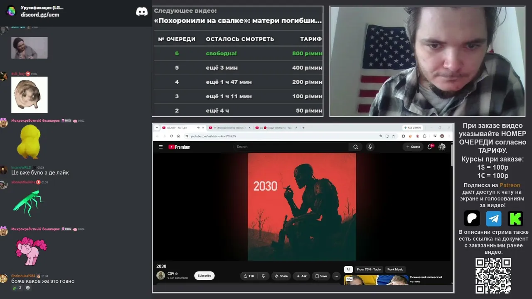
Task: Open the tab search dropdown arrow
Action: coord(158,127)
